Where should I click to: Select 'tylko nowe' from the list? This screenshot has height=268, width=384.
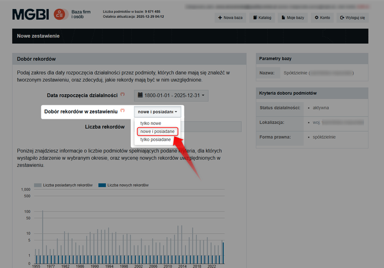(151, 123)
